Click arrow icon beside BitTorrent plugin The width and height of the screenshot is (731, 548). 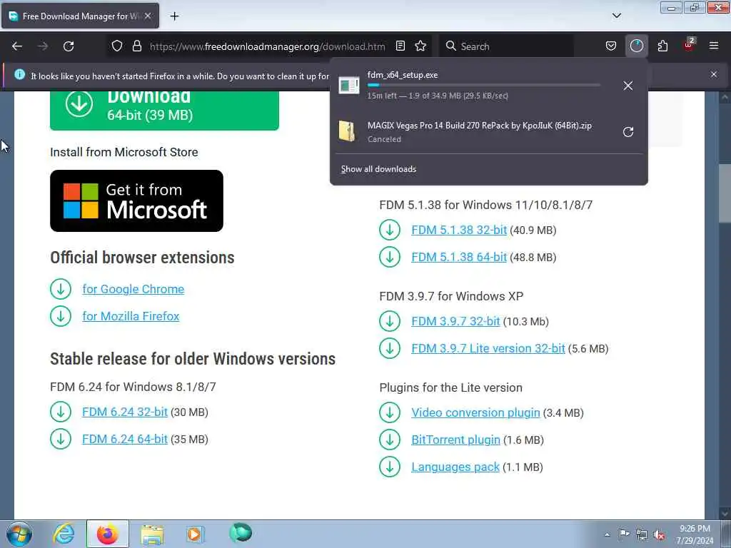coord(390,440)
